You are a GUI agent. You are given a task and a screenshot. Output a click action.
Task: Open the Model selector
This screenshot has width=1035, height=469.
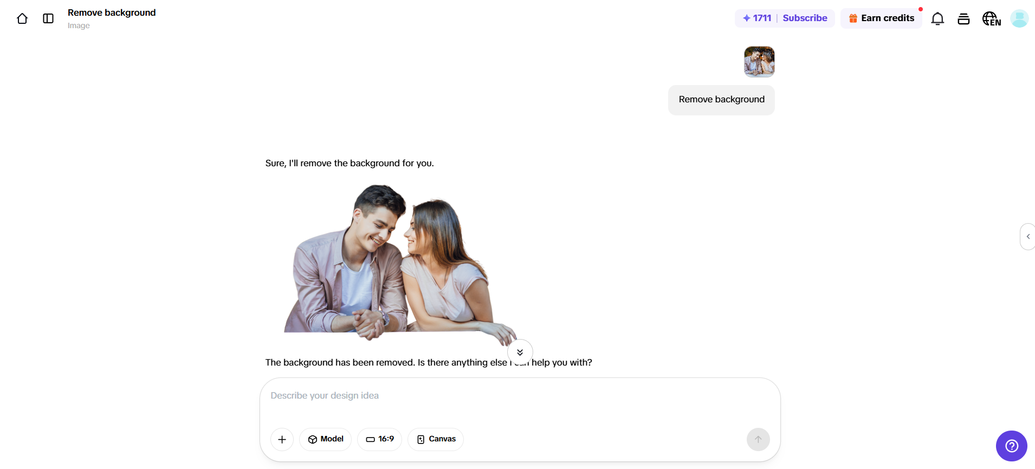[x=326, y=439]
